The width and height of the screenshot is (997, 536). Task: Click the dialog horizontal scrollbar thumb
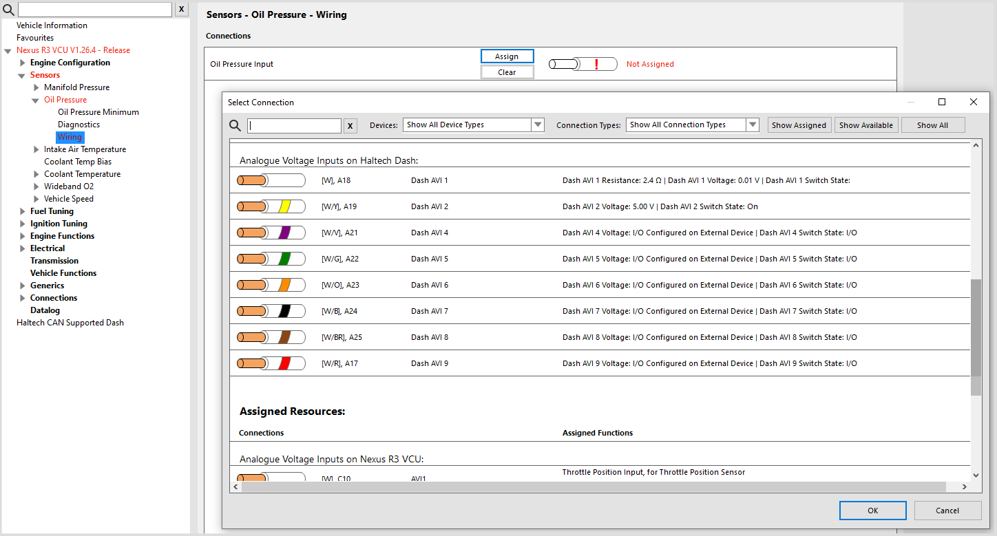[x=594, y=486]
